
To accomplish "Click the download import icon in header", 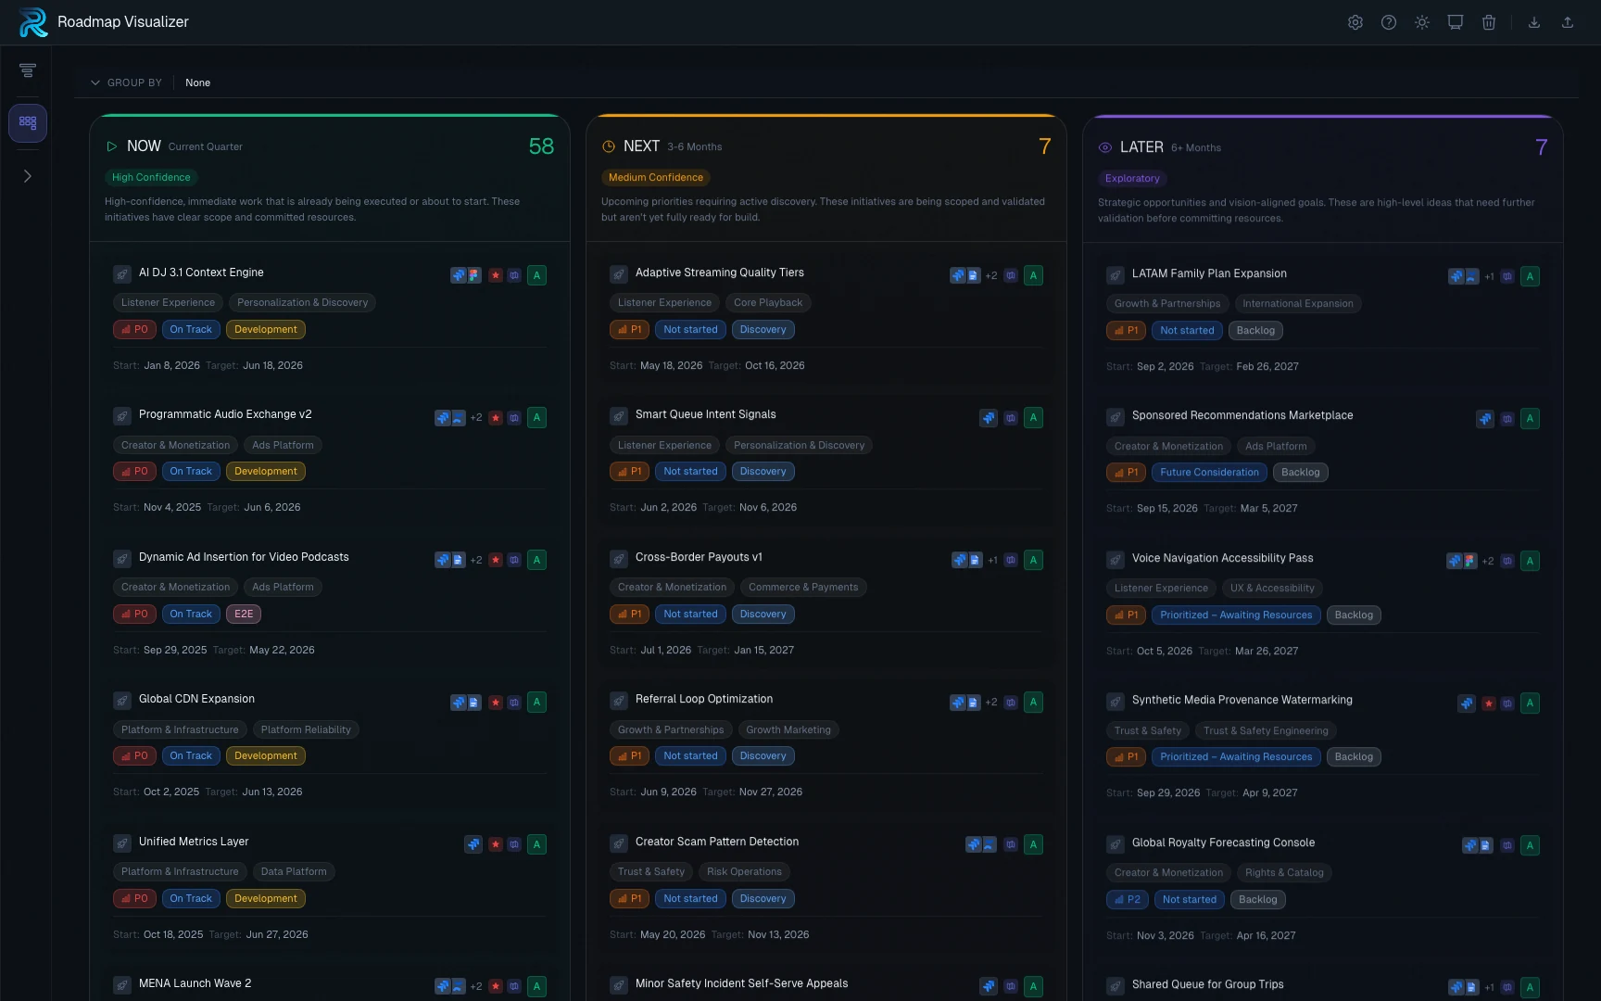I will coord(1533,22).
